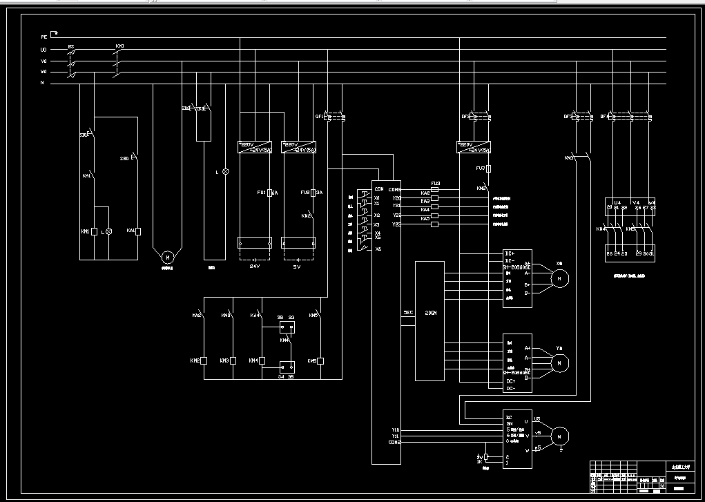
Task: Click the Ya stepper motor circle
Action: click(560, 363)
